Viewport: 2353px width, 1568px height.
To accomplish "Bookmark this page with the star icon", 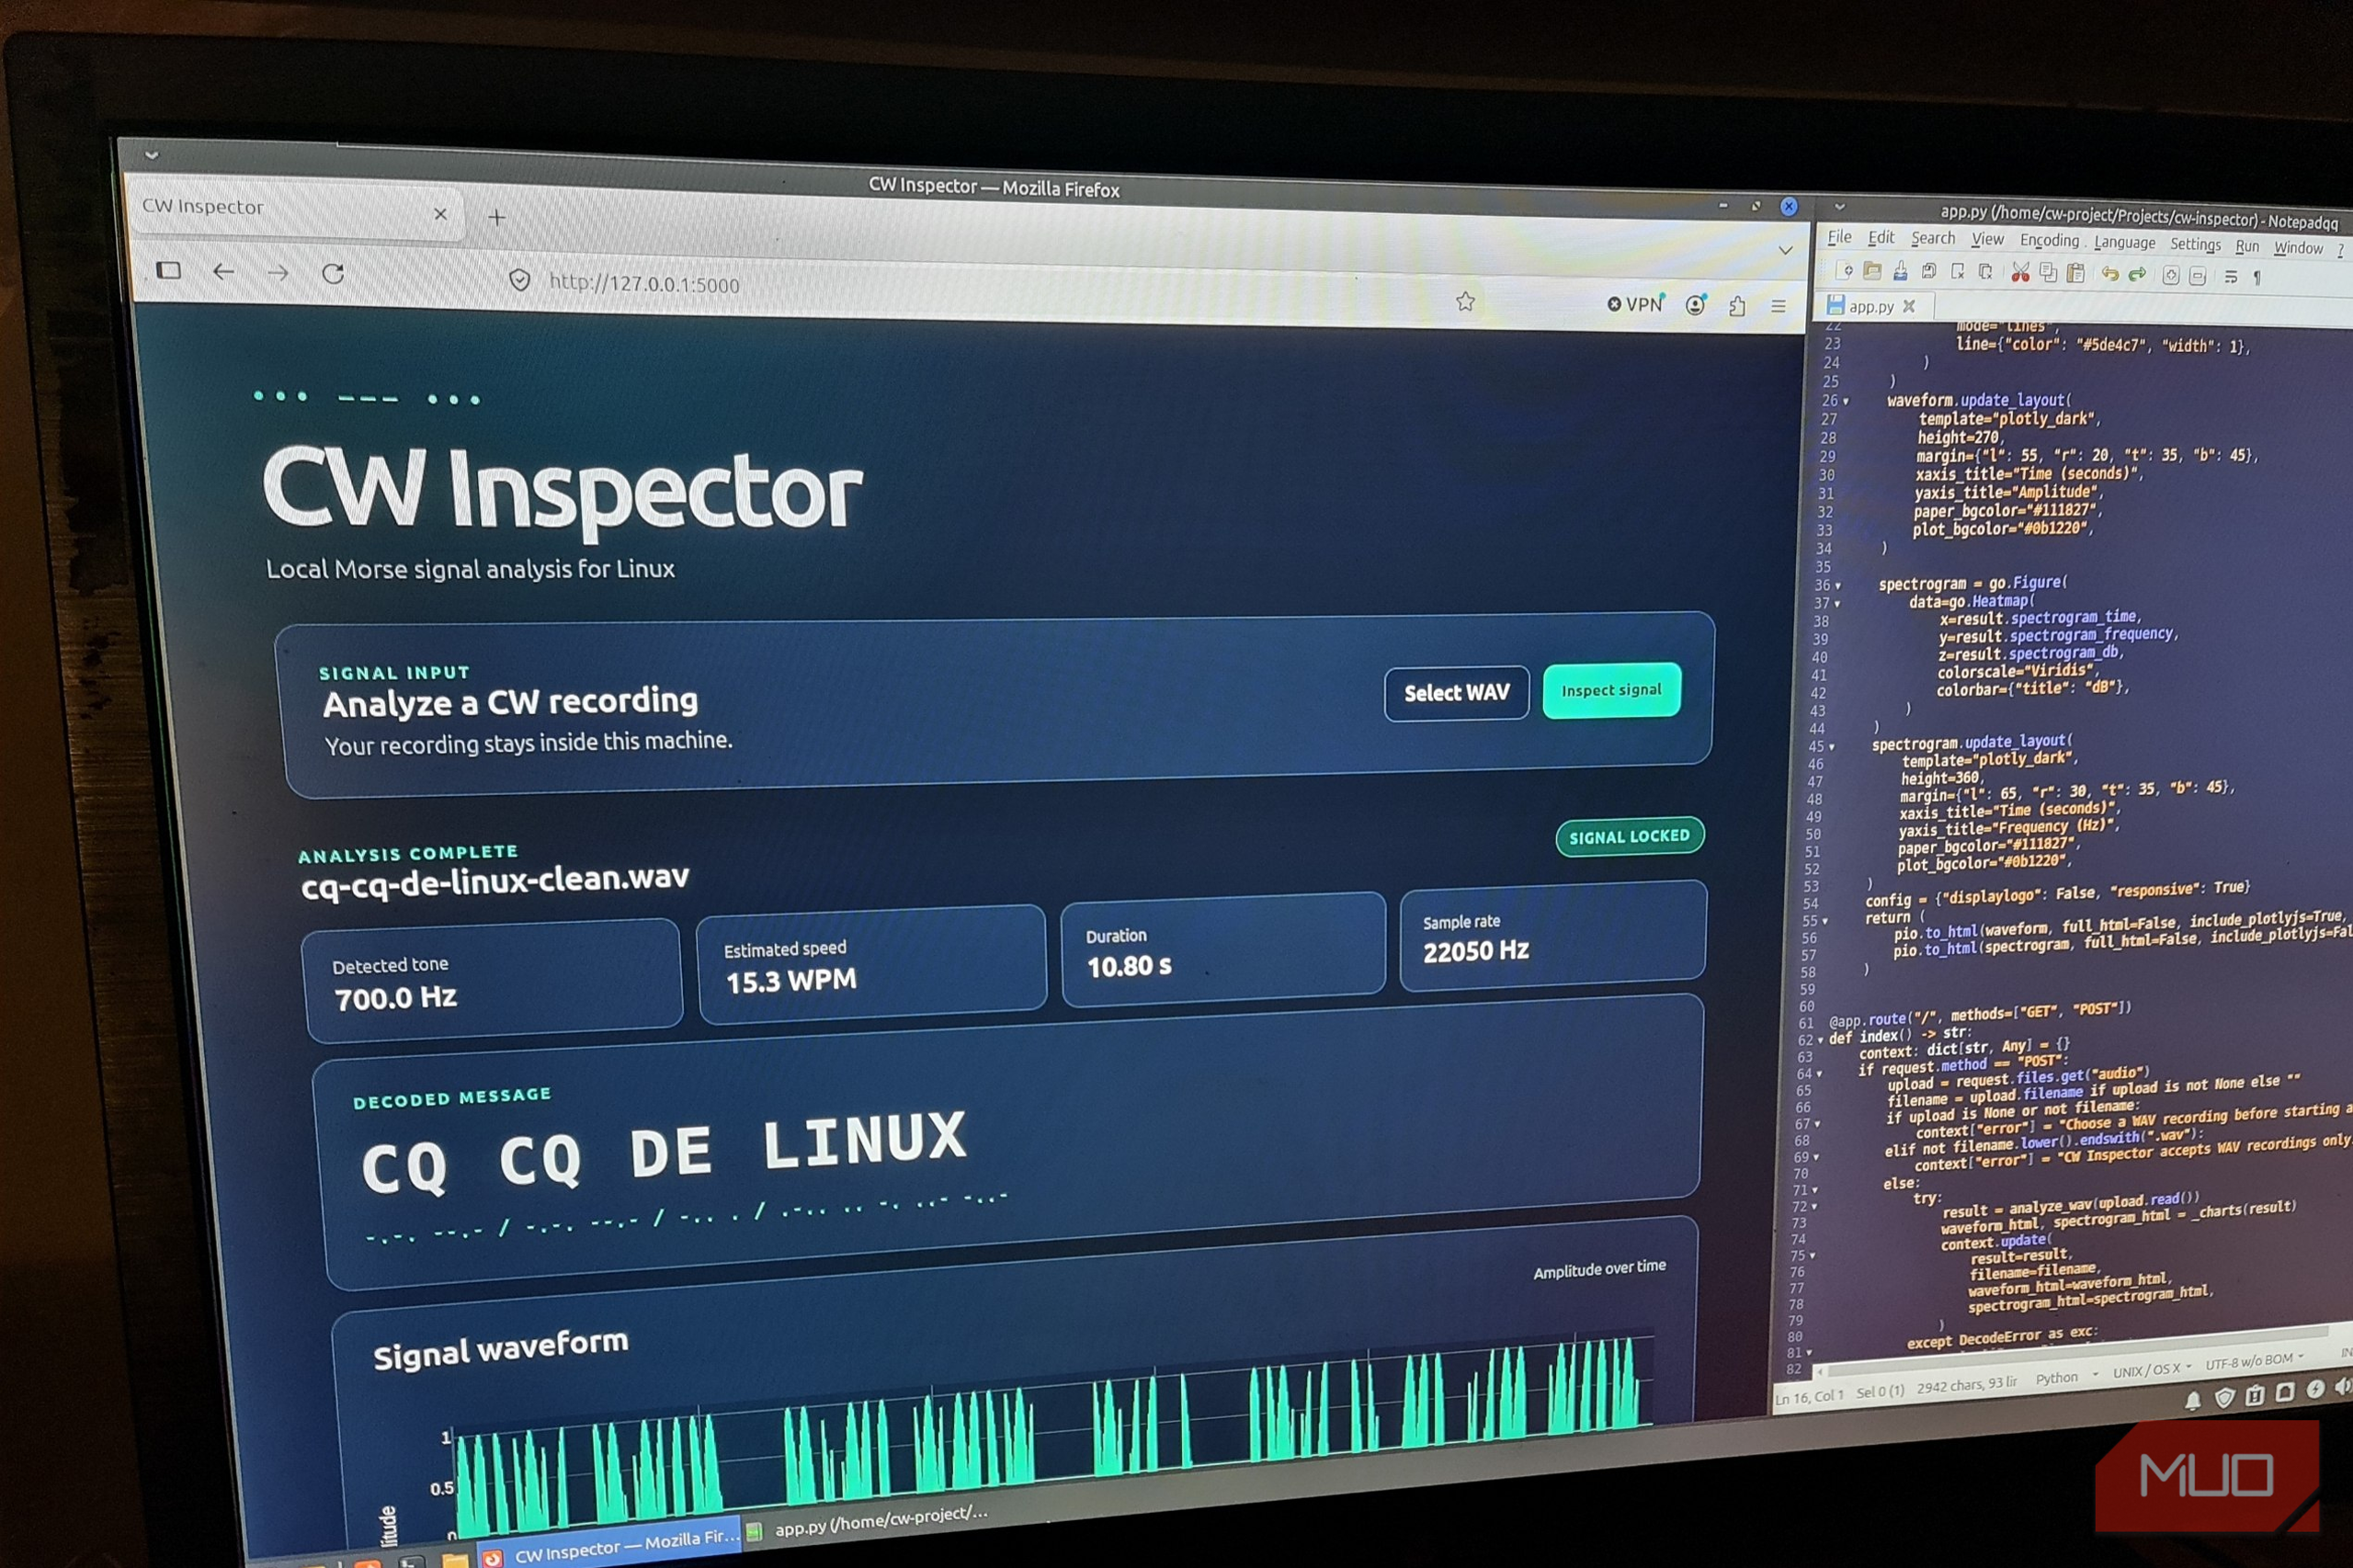I will point(1465,301).
